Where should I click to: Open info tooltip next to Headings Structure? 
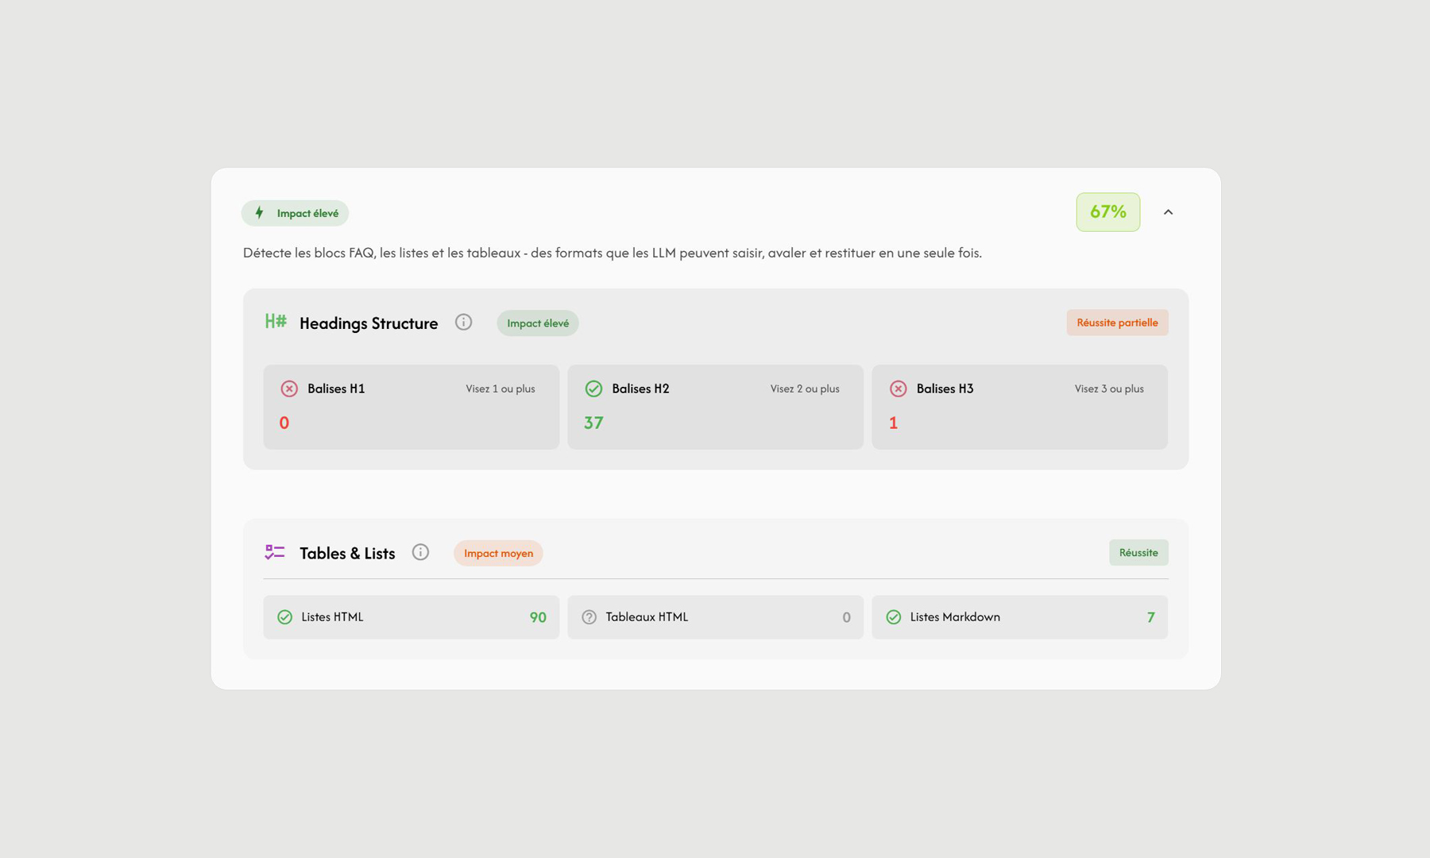click(x=463, y=323)
